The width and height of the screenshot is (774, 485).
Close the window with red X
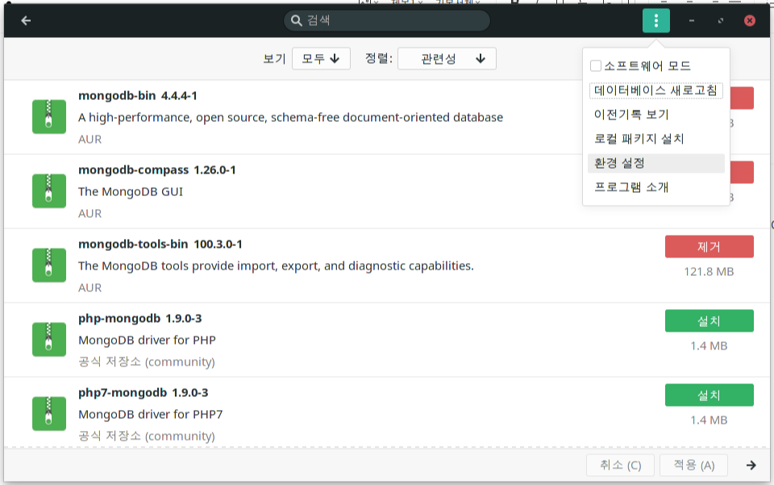pyautogui.click(x=749, y=21)
